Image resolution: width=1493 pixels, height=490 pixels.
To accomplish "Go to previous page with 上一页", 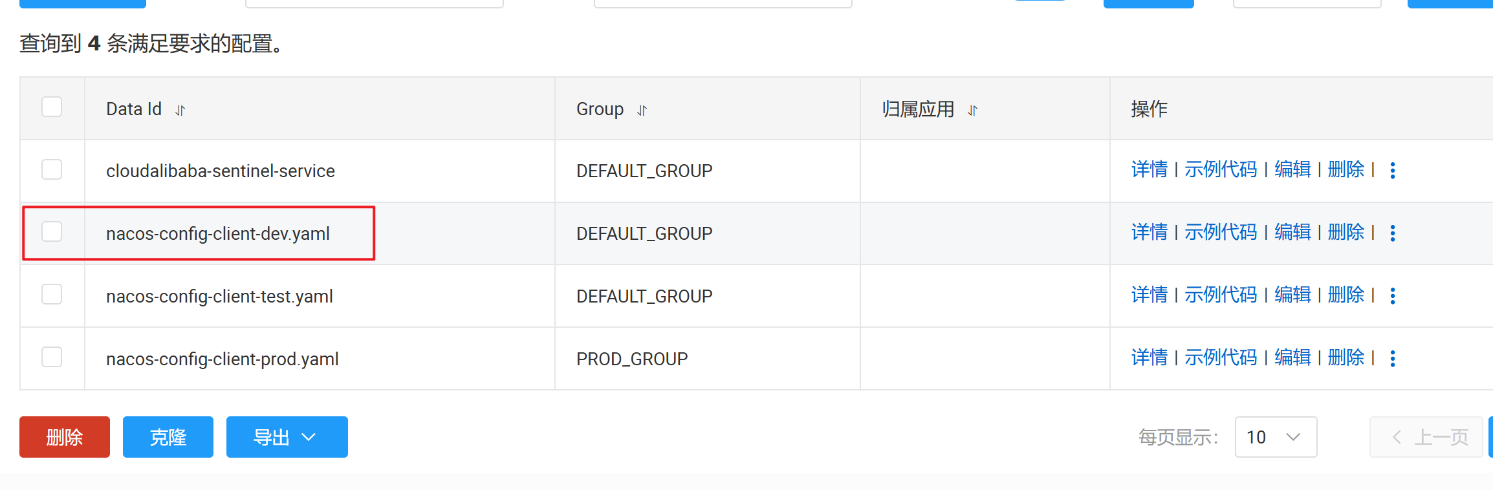I will pyautogui.click(x=1430, y=437).
